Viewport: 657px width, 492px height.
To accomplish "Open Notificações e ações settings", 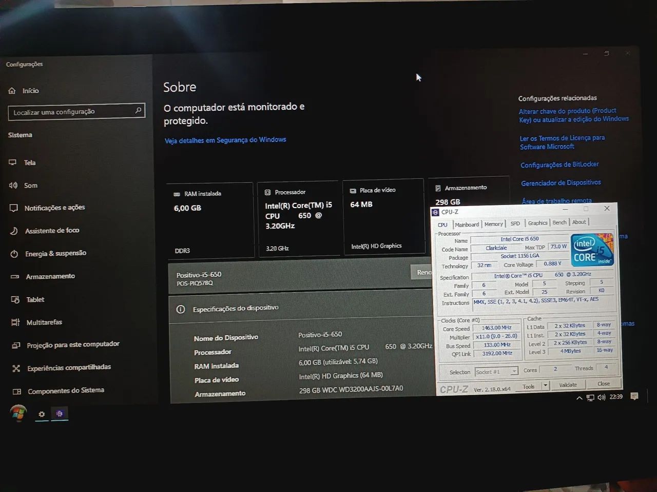I will pos(47,208).
